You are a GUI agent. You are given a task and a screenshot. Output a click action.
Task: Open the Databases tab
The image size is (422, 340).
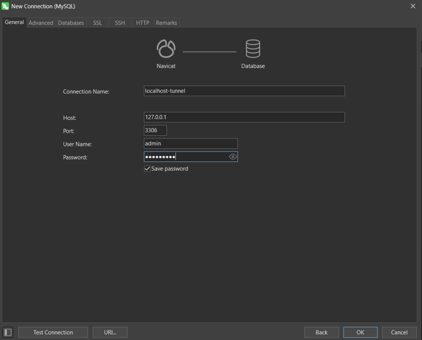coord(71,23)
